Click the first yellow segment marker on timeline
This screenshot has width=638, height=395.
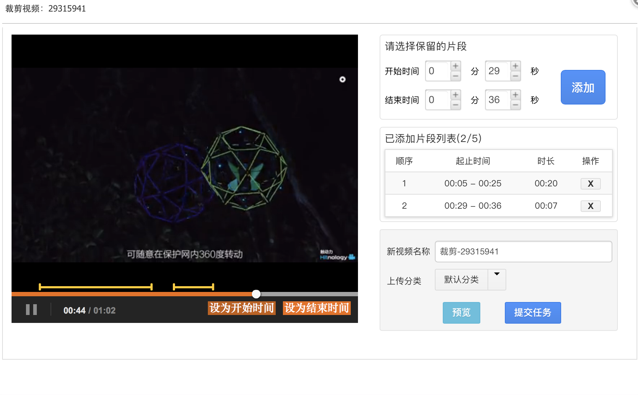click(96, 287)
